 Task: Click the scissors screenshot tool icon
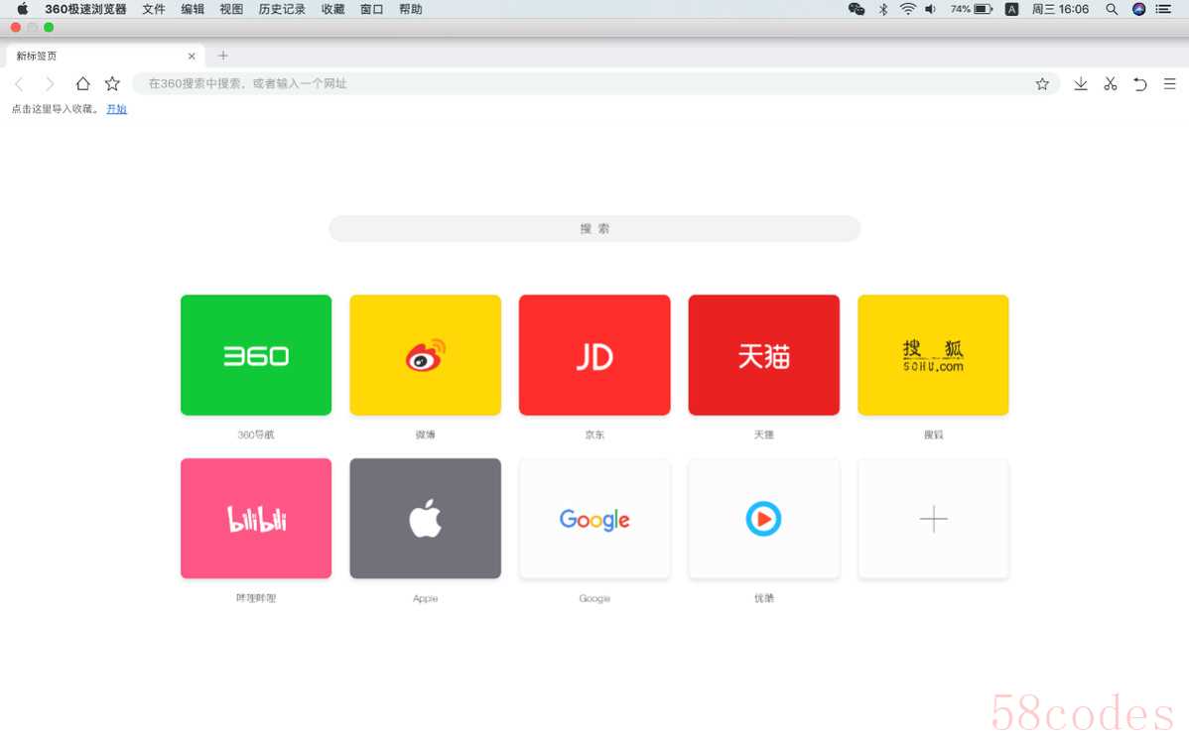click(x=1111, y=83)
